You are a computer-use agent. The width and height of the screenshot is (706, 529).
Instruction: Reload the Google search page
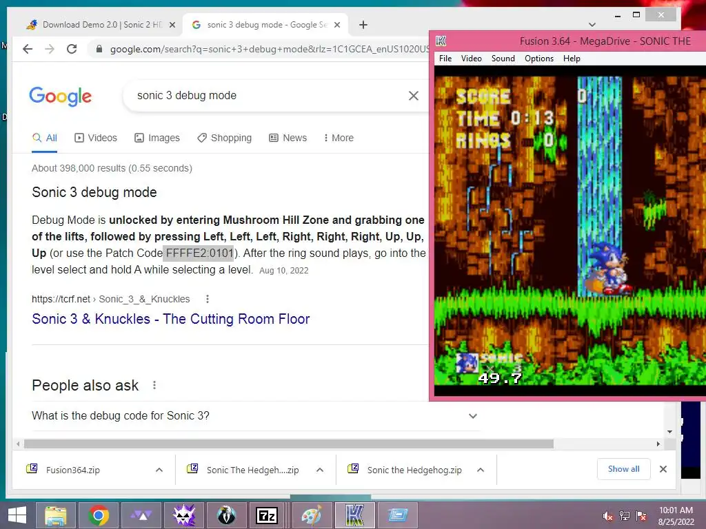coord(72,49)
